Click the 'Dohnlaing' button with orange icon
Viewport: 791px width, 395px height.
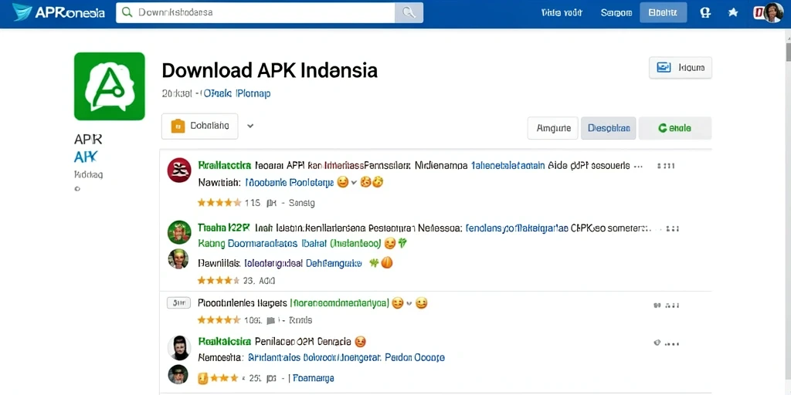200,126
